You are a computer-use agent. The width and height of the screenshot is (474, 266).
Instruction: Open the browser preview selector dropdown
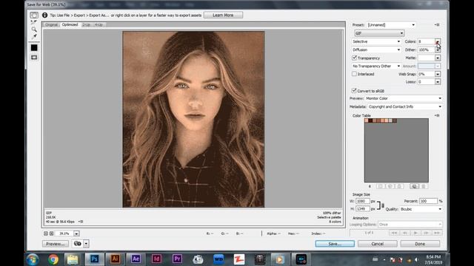coord(86,244)
